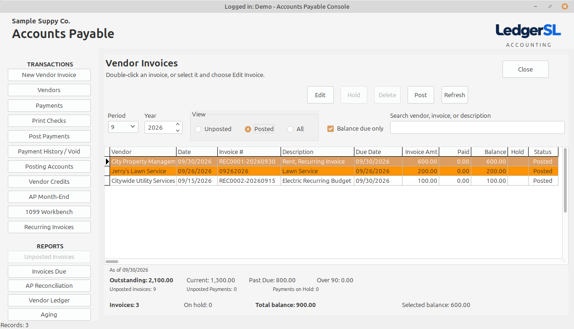The image size is (574, 329).
Task: Click the Total balance: 900.00 text
Action: pos(286,305)
